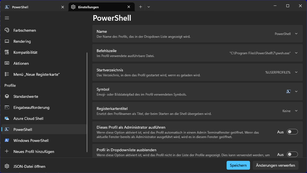Image resolution: width=307 pixels, height=173 pixels.
Task: Expand the Befehlszeile setting chevron
Action: coord(296,53)
